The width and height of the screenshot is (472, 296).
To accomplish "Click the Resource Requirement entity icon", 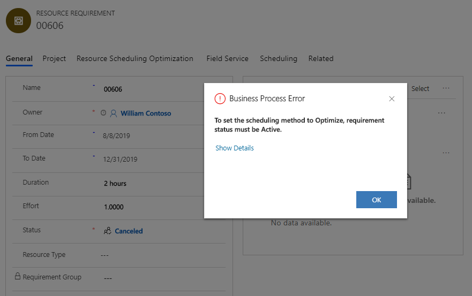I will pyautogui.click(x=18, y=20).
